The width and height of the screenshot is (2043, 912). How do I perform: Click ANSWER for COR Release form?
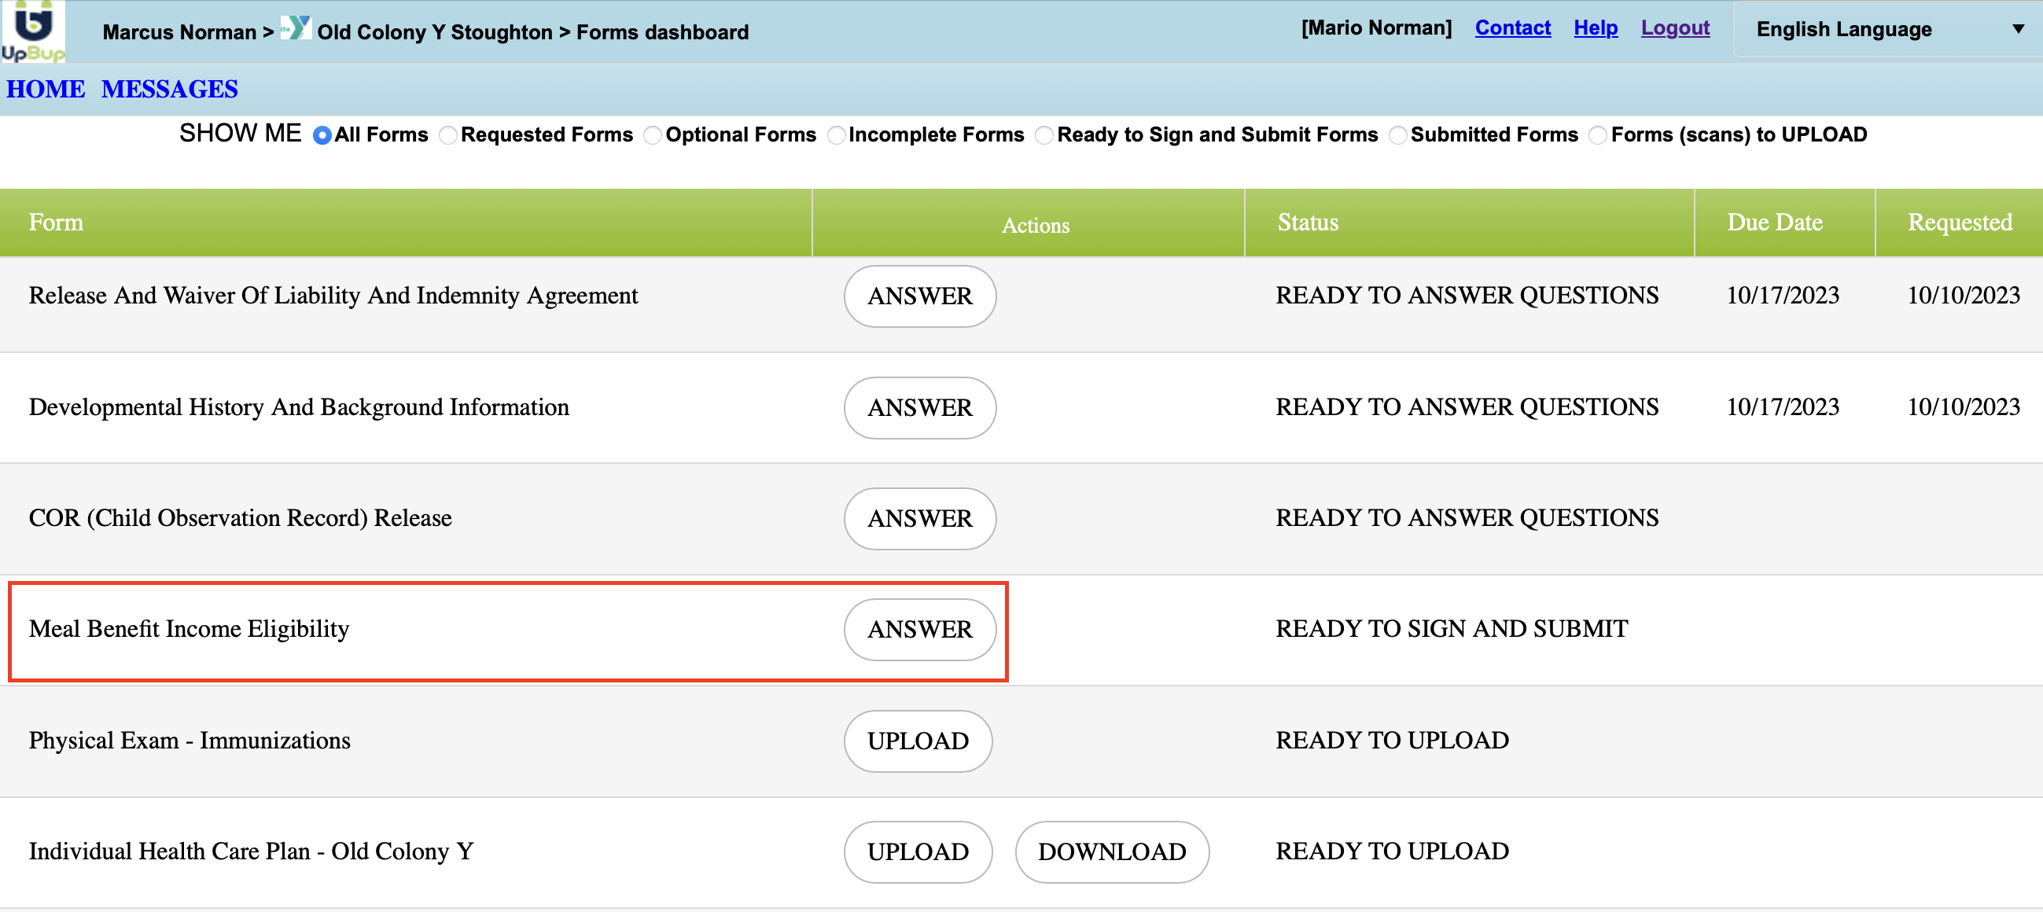[919, 519]
